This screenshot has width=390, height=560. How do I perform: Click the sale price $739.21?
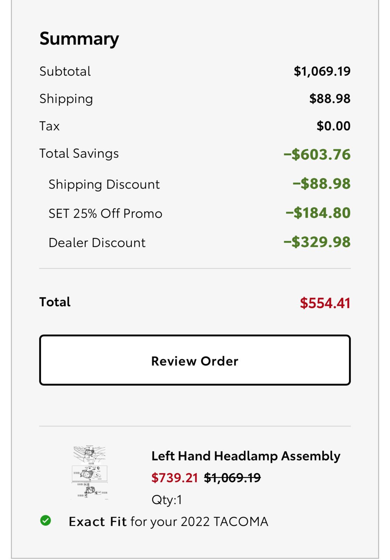click(x=175, y=478)
